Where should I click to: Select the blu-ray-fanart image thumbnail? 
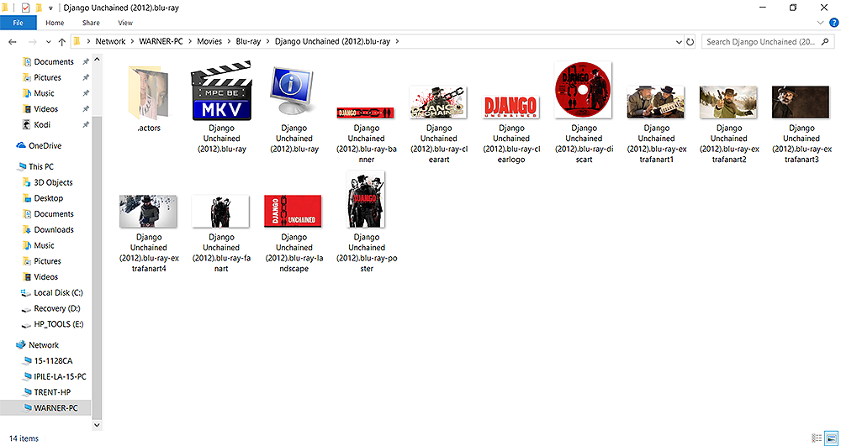[220, 212]
